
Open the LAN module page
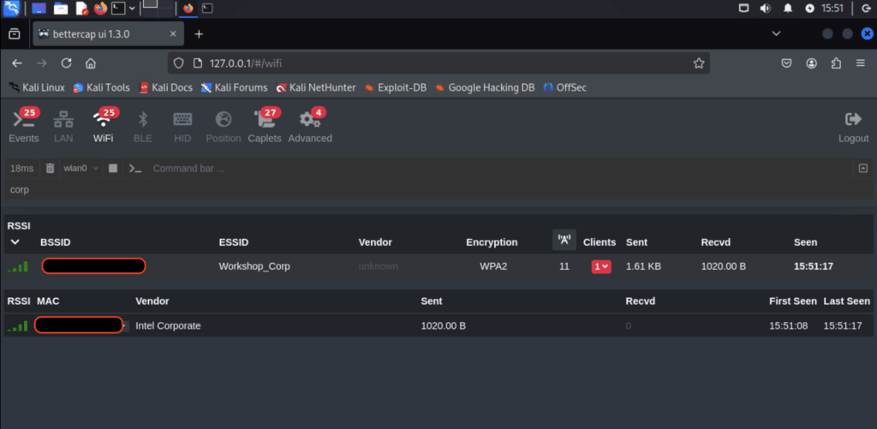coord(63,126)
